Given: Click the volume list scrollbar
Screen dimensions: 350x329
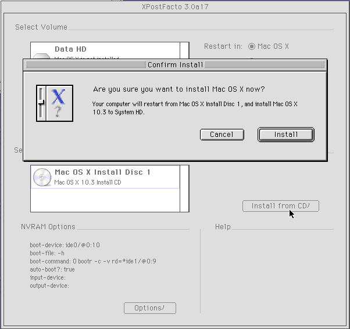Looking at the screenshot, I should [184, 50].
